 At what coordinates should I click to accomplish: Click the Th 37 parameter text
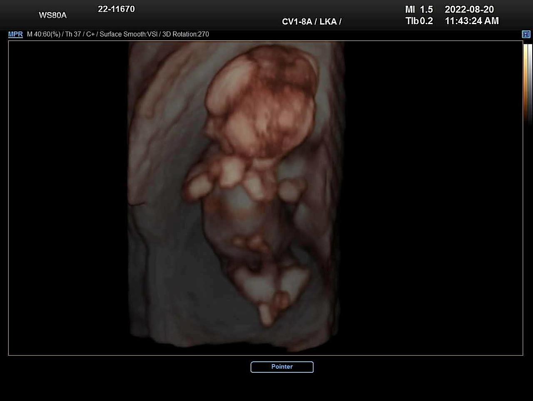point(73,34)
